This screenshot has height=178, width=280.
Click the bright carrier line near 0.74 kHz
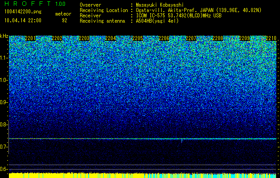(x=143, y=139)
